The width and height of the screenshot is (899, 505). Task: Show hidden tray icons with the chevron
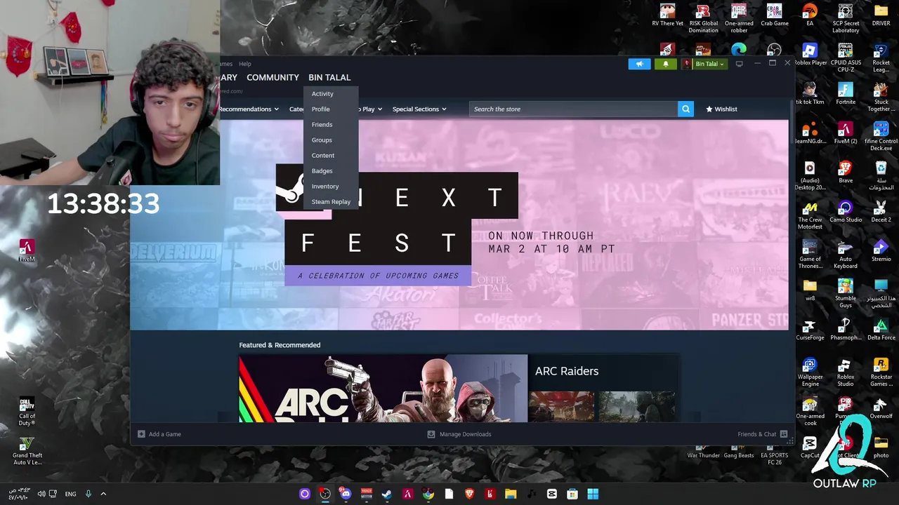point(103,494)
